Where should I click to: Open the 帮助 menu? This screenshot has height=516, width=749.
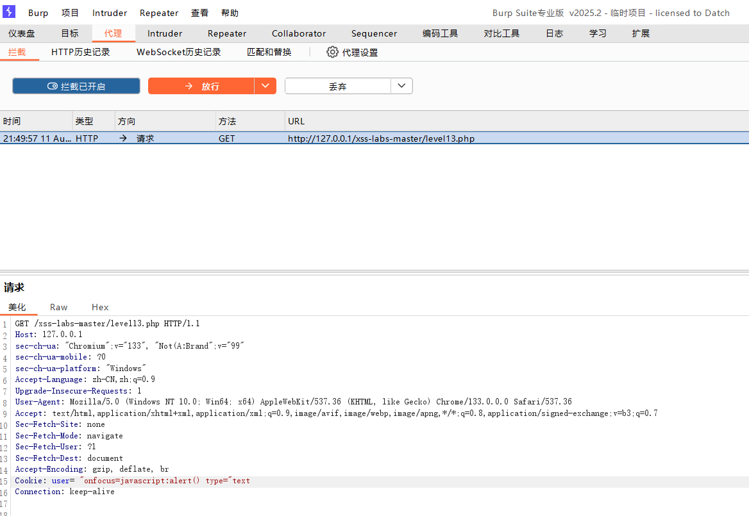click(x=230, y=13)
